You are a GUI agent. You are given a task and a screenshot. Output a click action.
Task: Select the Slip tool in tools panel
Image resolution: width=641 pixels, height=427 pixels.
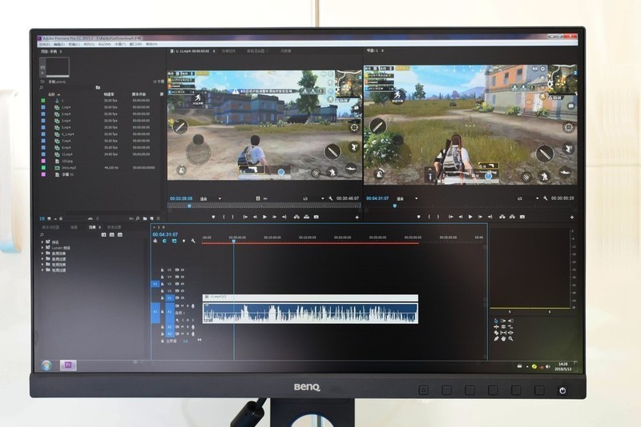tap(503, 333)
